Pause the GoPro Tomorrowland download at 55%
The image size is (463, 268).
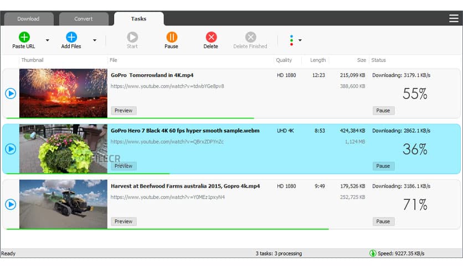click(x=383, y=111)
